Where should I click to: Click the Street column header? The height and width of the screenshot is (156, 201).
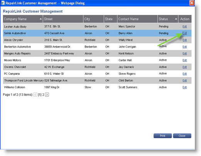coord(63,19)
